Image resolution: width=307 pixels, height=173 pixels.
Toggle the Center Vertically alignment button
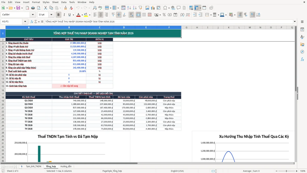119,15
